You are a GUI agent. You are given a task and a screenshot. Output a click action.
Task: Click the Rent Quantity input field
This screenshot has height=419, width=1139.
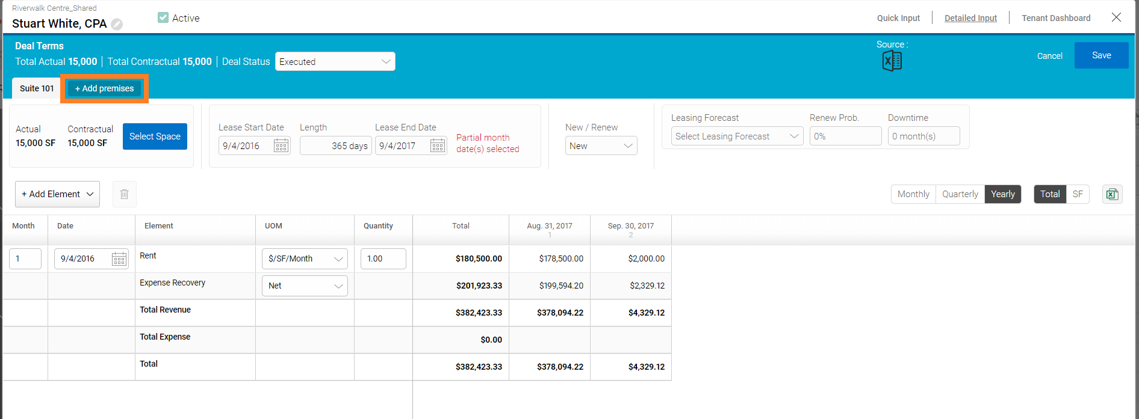383,258
